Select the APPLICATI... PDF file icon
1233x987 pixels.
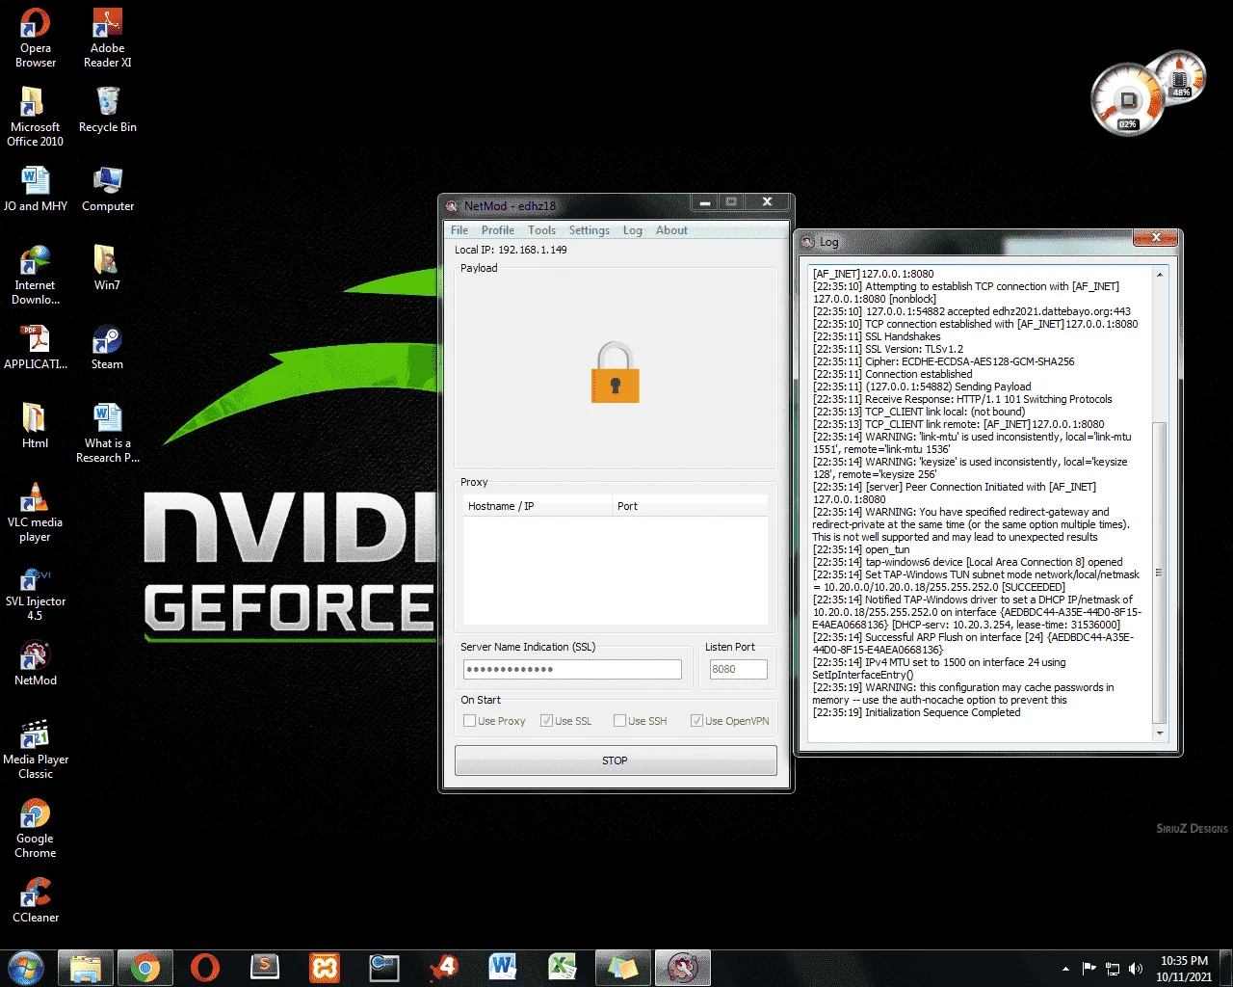pyautogui.click(x=36, y=347)
